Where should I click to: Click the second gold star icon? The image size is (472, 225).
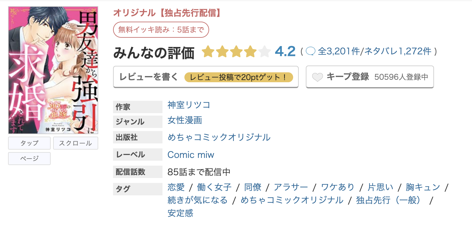[222, 52]
